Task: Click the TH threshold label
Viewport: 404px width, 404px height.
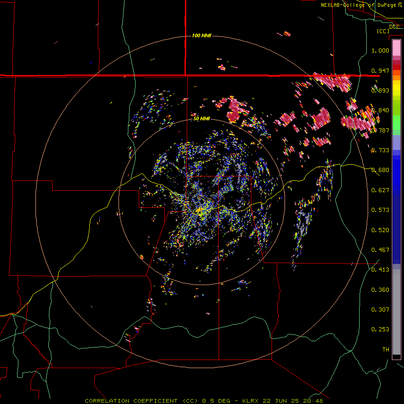Action: pos(386,350)
